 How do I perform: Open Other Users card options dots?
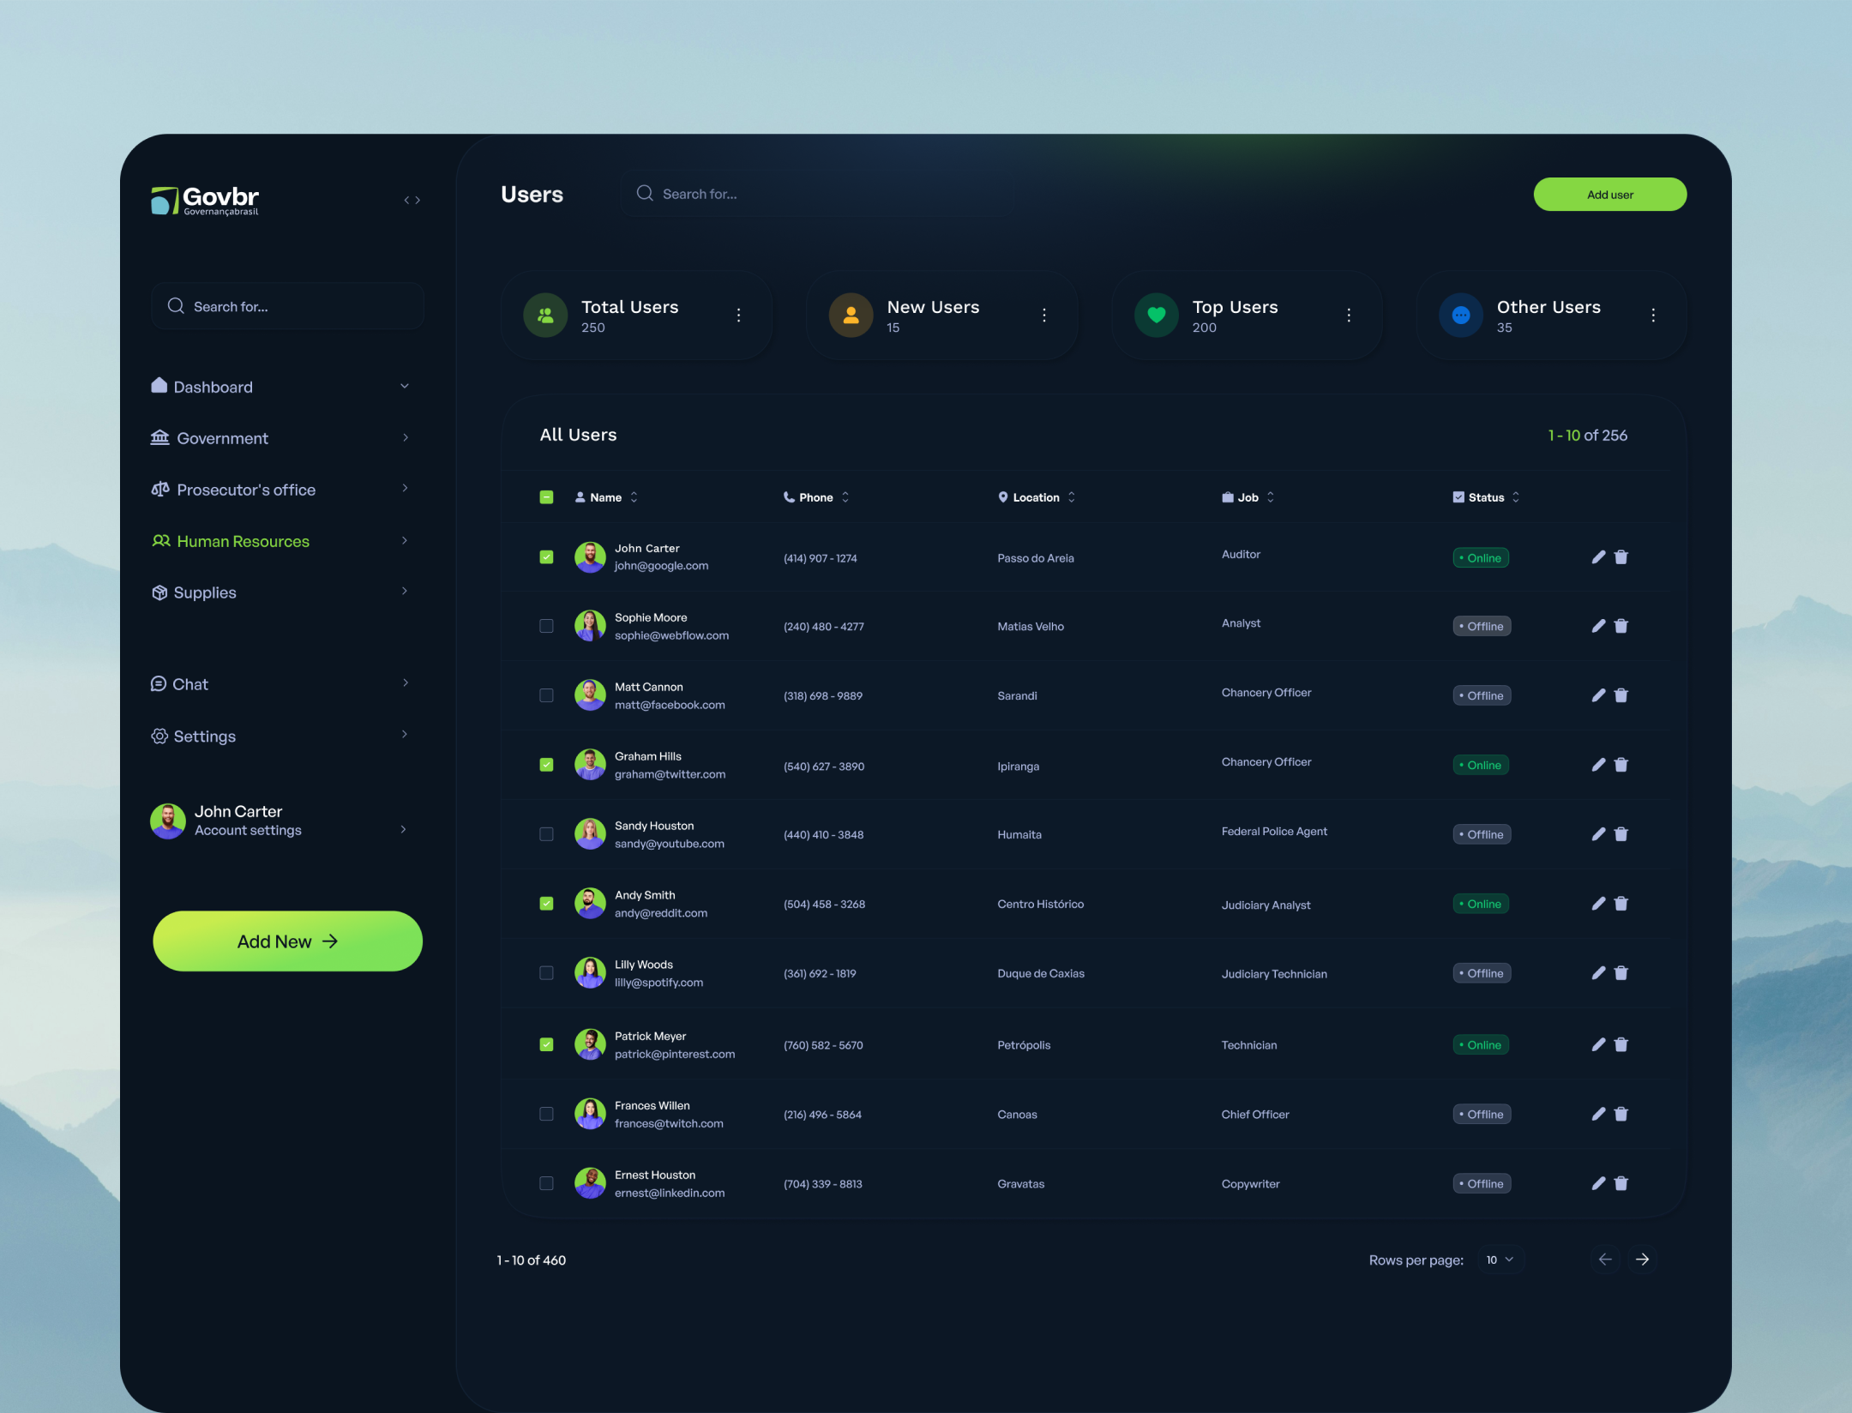tap(1653, 316)
